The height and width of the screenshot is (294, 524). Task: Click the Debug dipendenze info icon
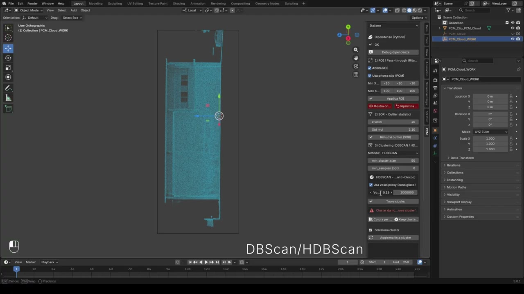coord(371,52)
